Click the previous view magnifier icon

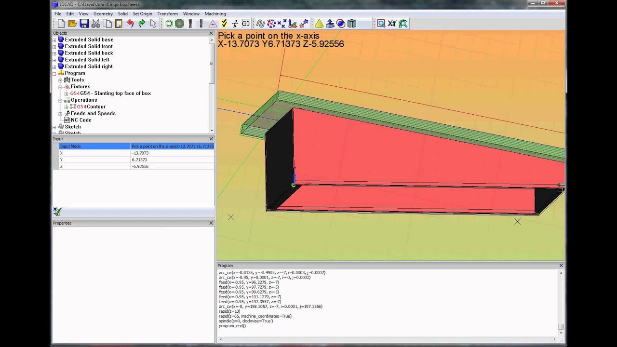pos(403,23)
